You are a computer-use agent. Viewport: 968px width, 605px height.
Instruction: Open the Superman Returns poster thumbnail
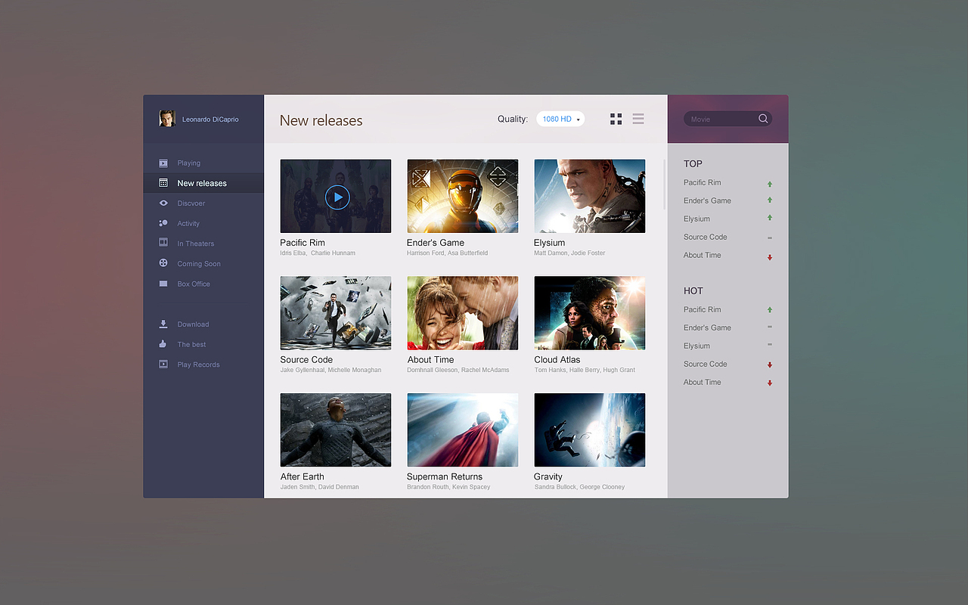463,430
